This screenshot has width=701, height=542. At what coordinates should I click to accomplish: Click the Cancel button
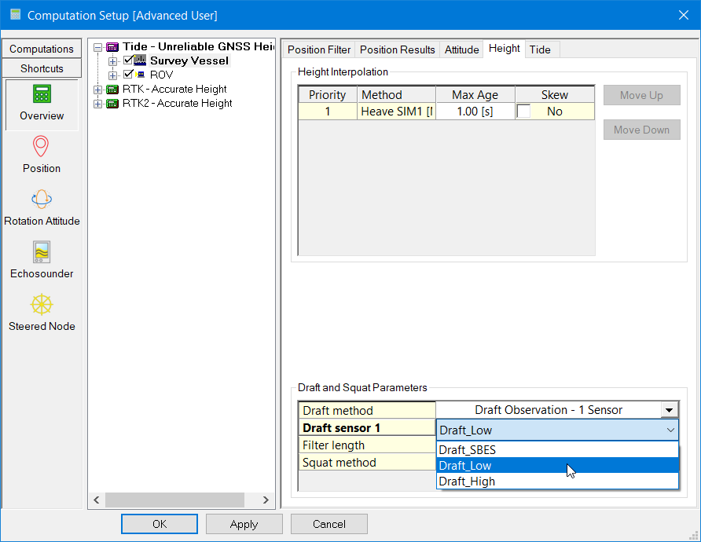click(x=328, y=524)
